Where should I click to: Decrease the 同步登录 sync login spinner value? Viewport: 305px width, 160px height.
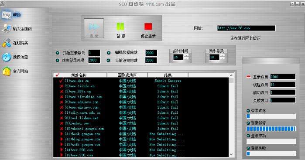coord(223,58)
